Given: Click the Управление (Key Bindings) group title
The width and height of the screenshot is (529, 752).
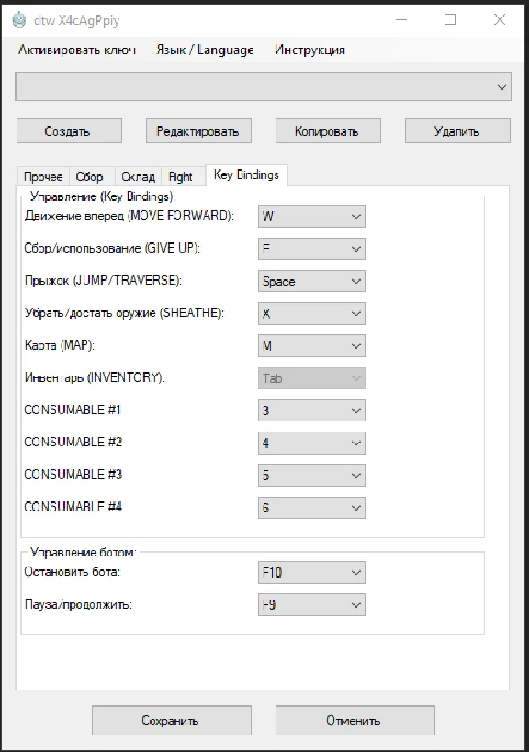Looking at the screenshot, I should click(x=103, y=196).
